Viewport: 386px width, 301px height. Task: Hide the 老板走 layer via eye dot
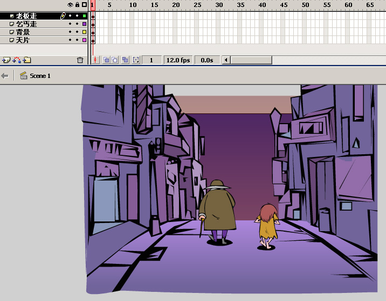(x=70, y=16)
